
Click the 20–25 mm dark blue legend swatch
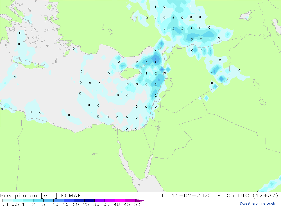coord(79,200)
